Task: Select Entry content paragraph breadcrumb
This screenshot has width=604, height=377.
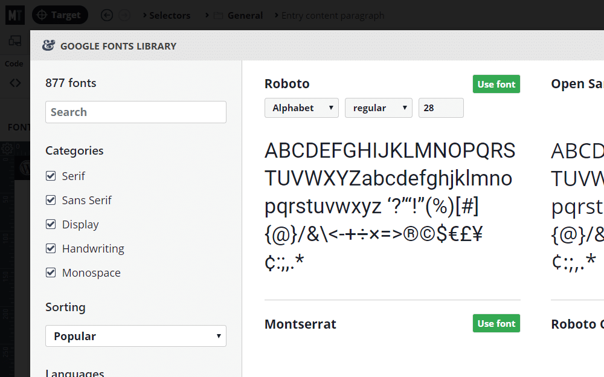Action: click(x=333, y=16)
